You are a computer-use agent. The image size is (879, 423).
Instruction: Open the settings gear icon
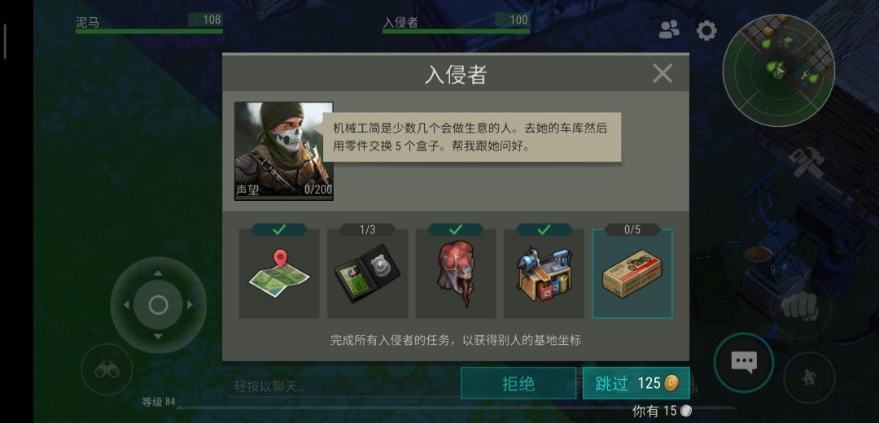(x=706, y=30)
